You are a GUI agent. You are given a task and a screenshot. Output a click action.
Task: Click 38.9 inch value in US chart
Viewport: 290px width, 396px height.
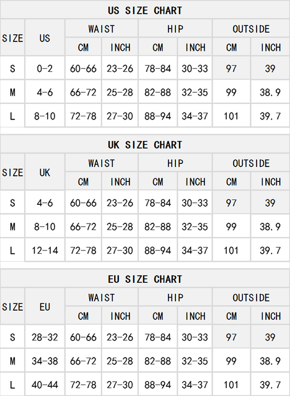click(x=270, y=92)
